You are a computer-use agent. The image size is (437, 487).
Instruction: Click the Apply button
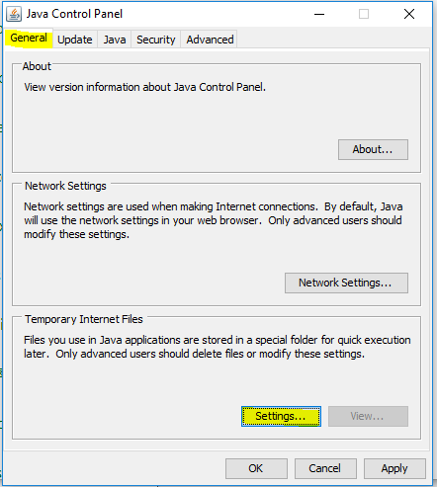point(394,468)
